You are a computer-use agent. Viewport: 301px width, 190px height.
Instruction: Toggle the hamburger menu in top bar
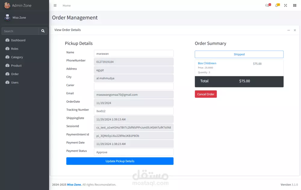[55, 5]
